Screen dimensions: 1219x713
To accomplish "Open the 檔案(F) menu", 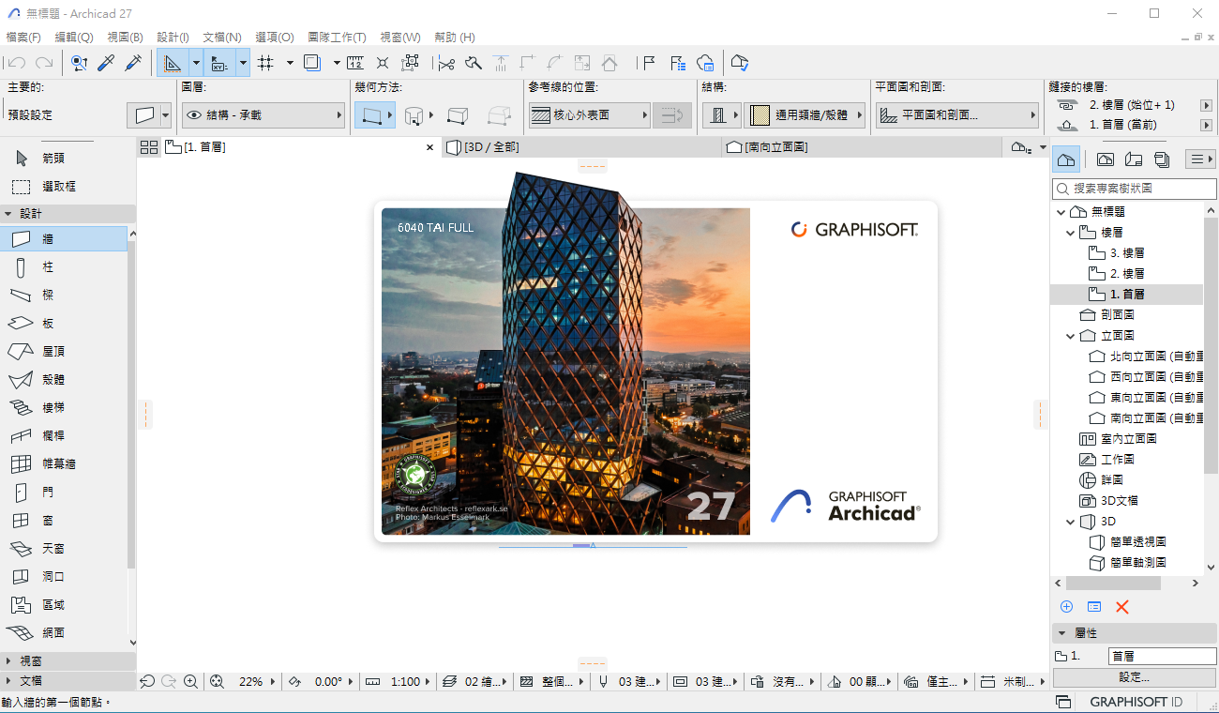I will pos(23,37).
